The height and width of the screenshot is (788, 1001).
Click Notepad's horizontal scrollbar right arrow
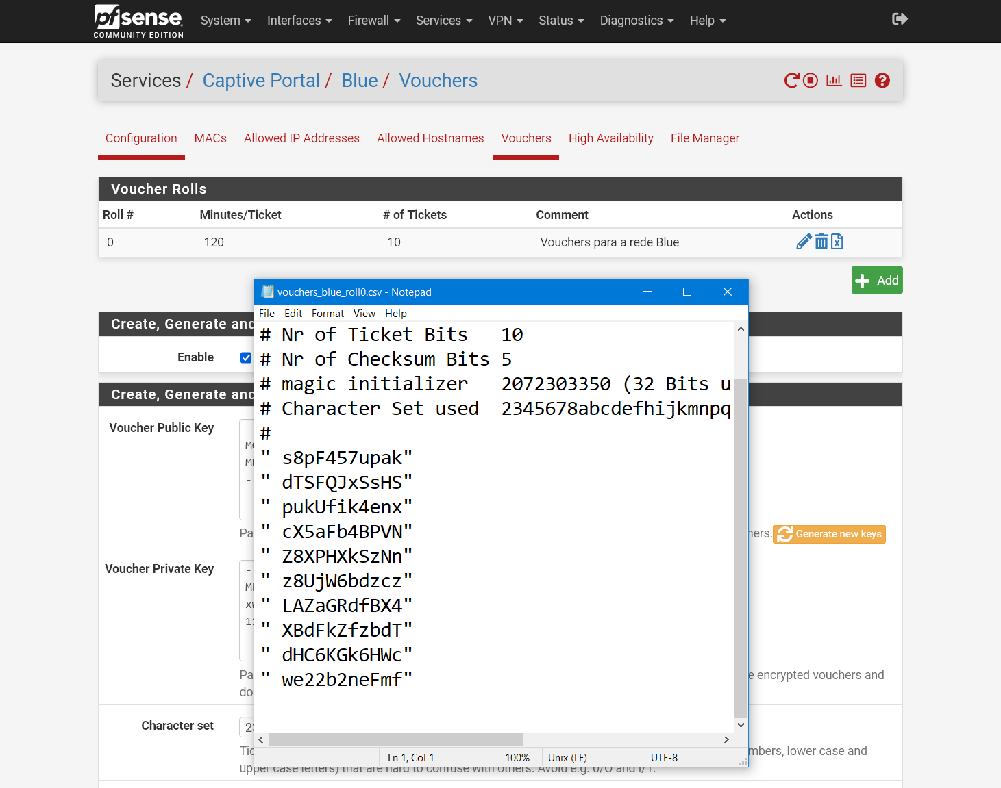tap(726, 739)
